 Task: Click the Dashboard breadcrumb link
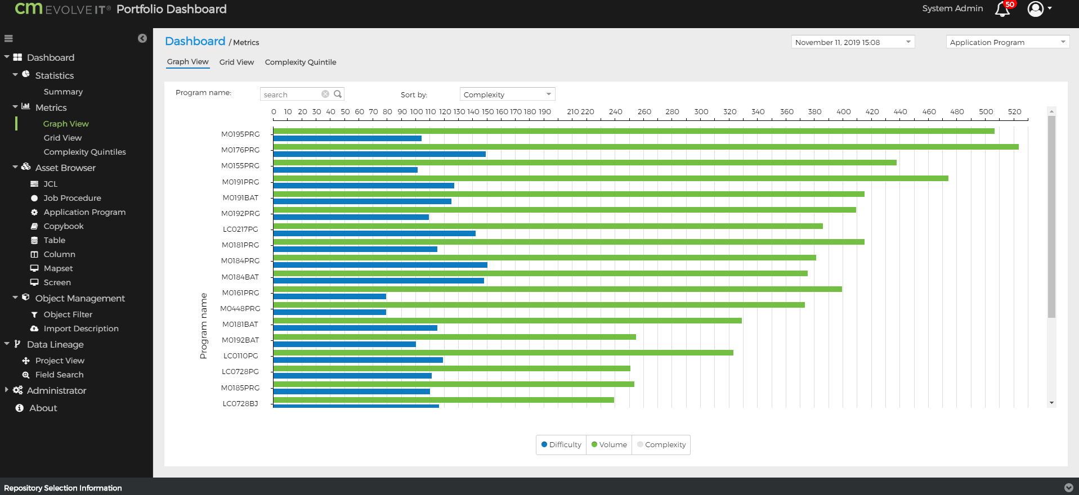195,41
